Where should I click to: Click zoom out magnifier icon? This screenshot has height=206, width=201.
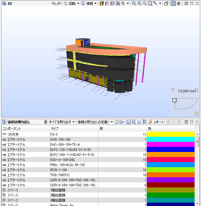(144, 3)
